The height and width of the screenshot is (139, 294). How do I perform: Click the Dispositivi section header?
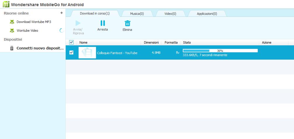(13, 40)
